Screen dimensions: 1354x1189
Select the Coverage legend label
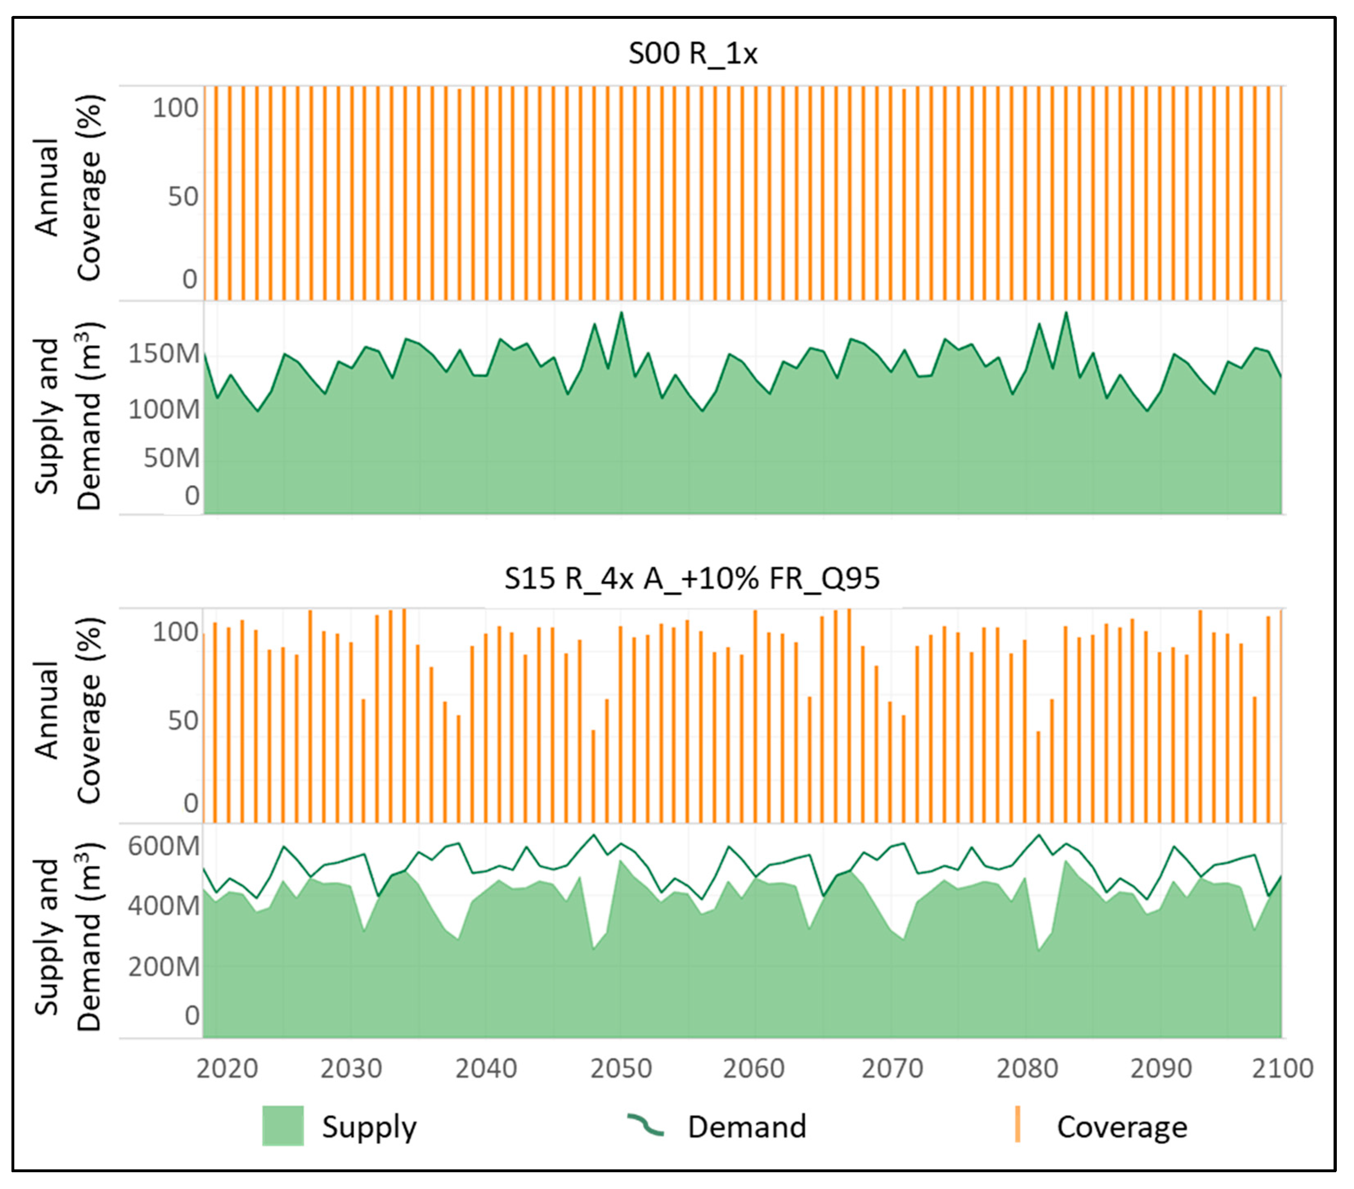(1122, 1127)
